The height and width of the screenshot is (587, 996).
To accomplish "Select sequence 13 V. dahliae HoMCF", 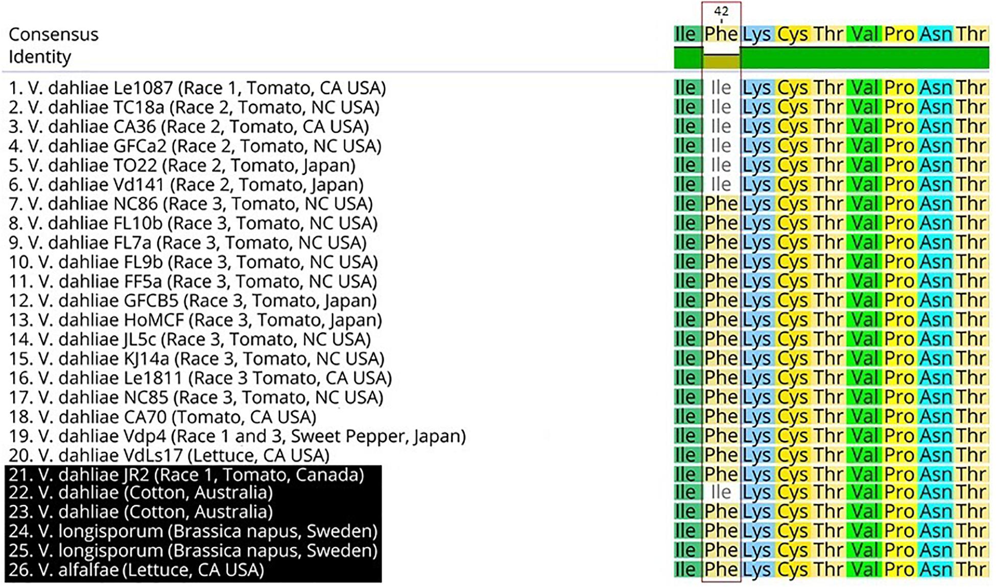I will tap(195, 320).
